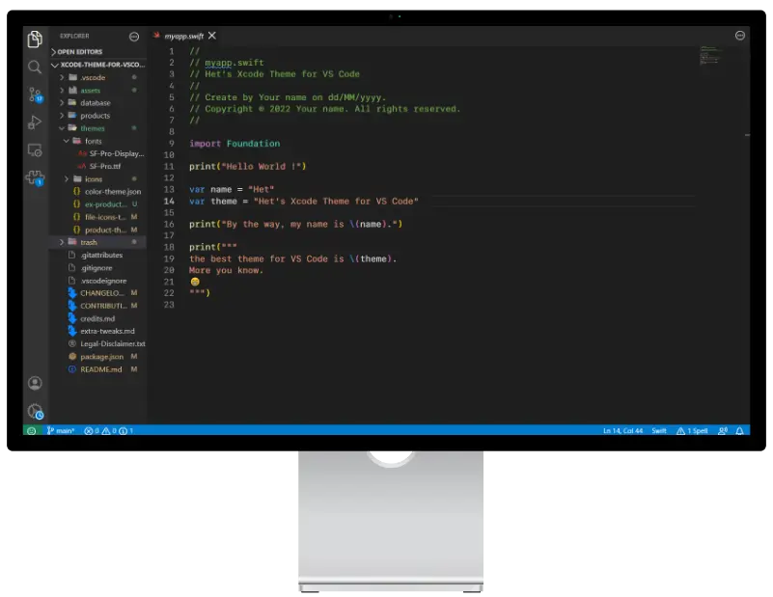
Task: Click the Copyright 2022 comment line
Action: coord(325,109)
